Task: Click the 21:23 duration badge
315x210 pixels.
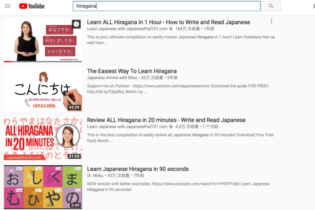Action: tap(74, 156)
